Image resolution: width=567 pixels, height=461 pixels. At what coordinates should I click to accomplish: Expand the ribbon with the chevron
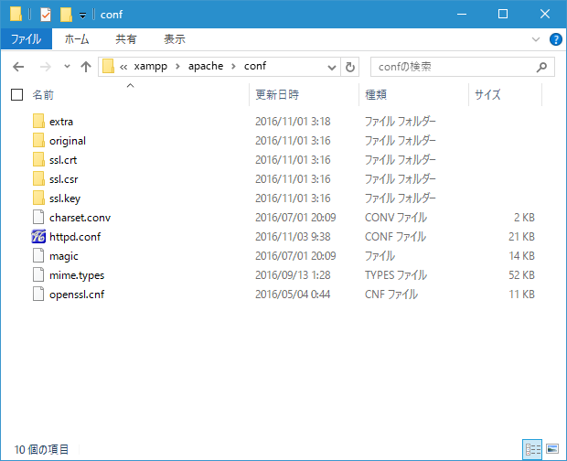tap(536, 39)
